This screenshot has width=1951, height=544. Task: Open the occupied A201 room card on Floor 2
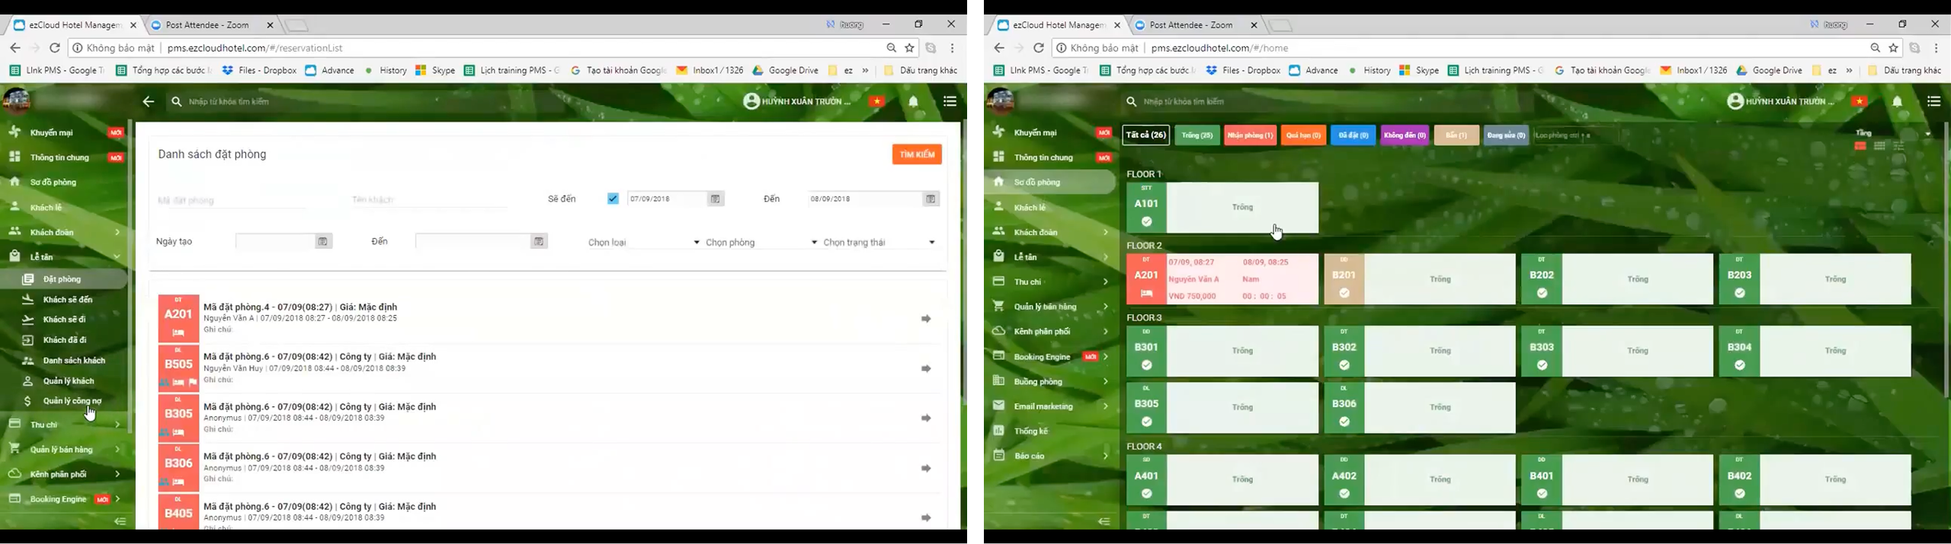pos(1222,280)
